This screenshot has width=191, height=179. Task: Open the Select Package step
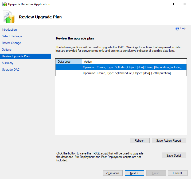pos(12,36)
